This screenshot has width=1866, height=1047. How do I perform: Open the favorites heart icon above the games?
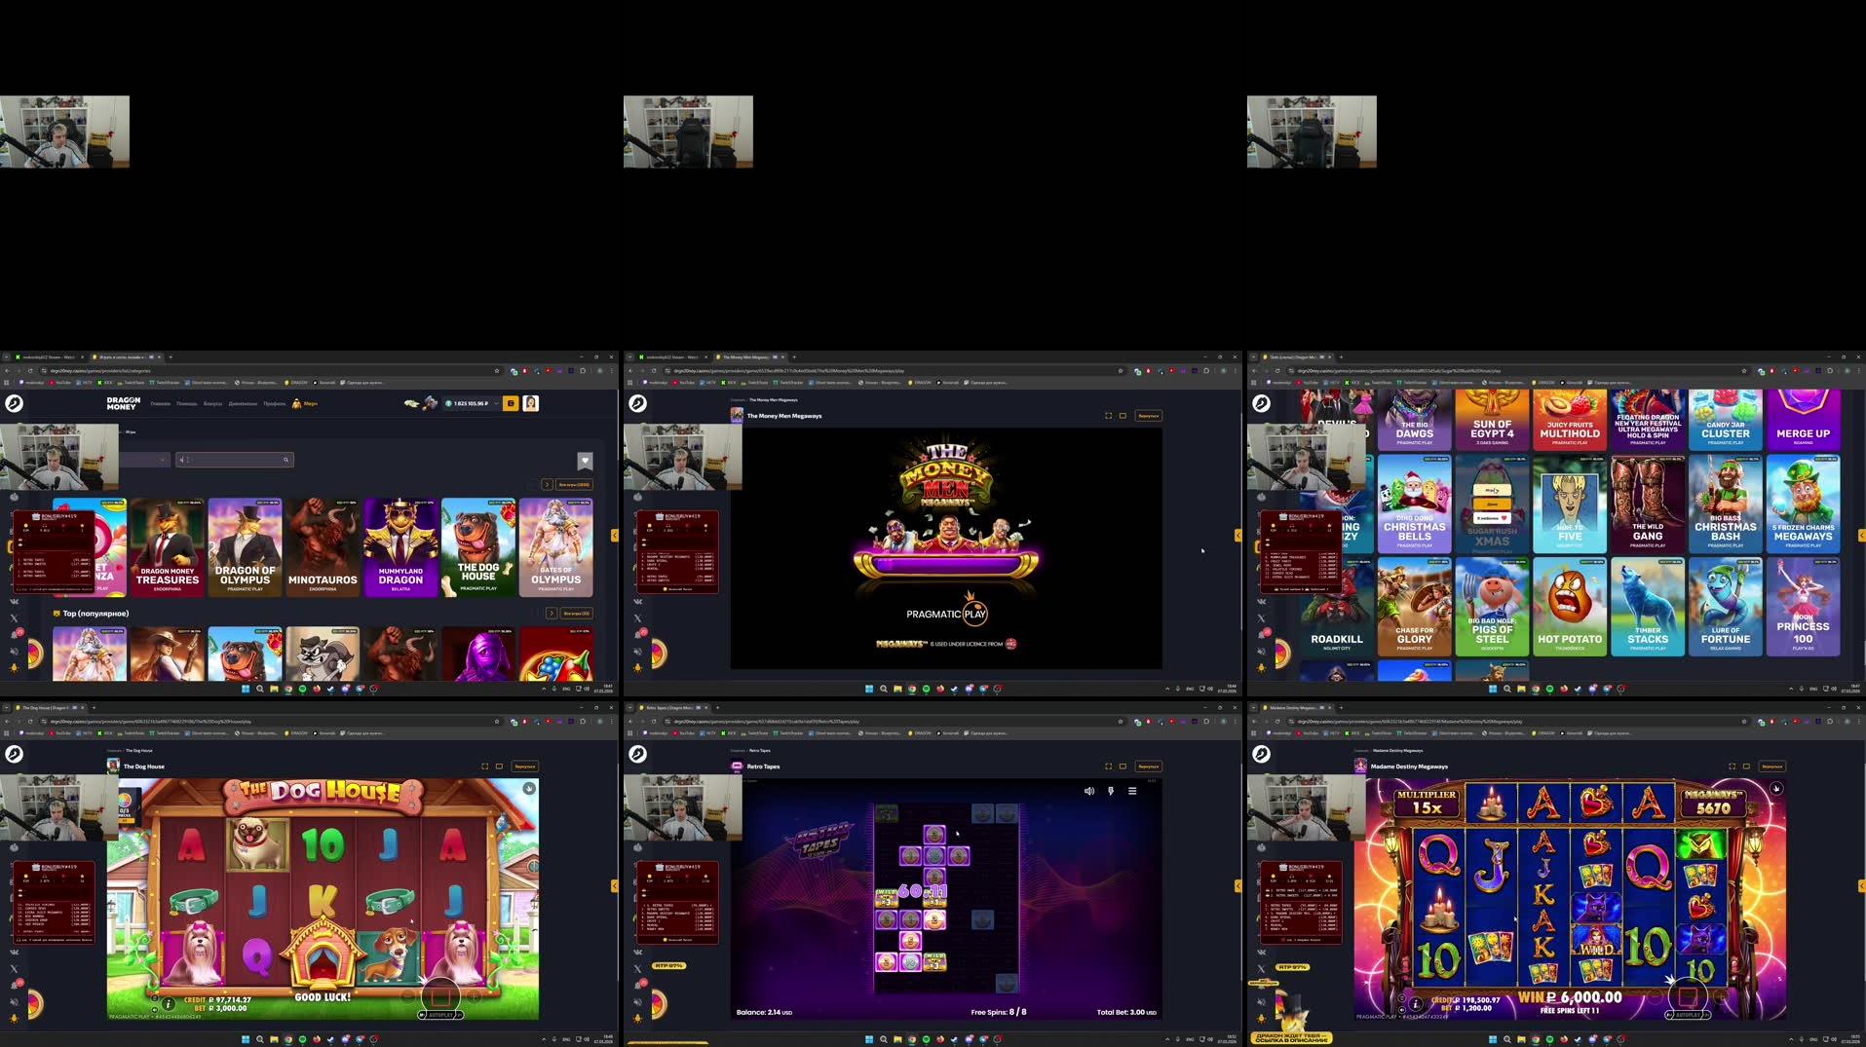click(x=586, y=462)
